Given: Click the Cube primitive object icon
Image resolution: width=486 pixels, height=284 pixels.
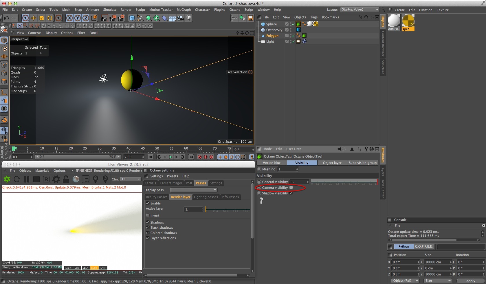Looking at the screenshot, I should [x=132, y=18].
